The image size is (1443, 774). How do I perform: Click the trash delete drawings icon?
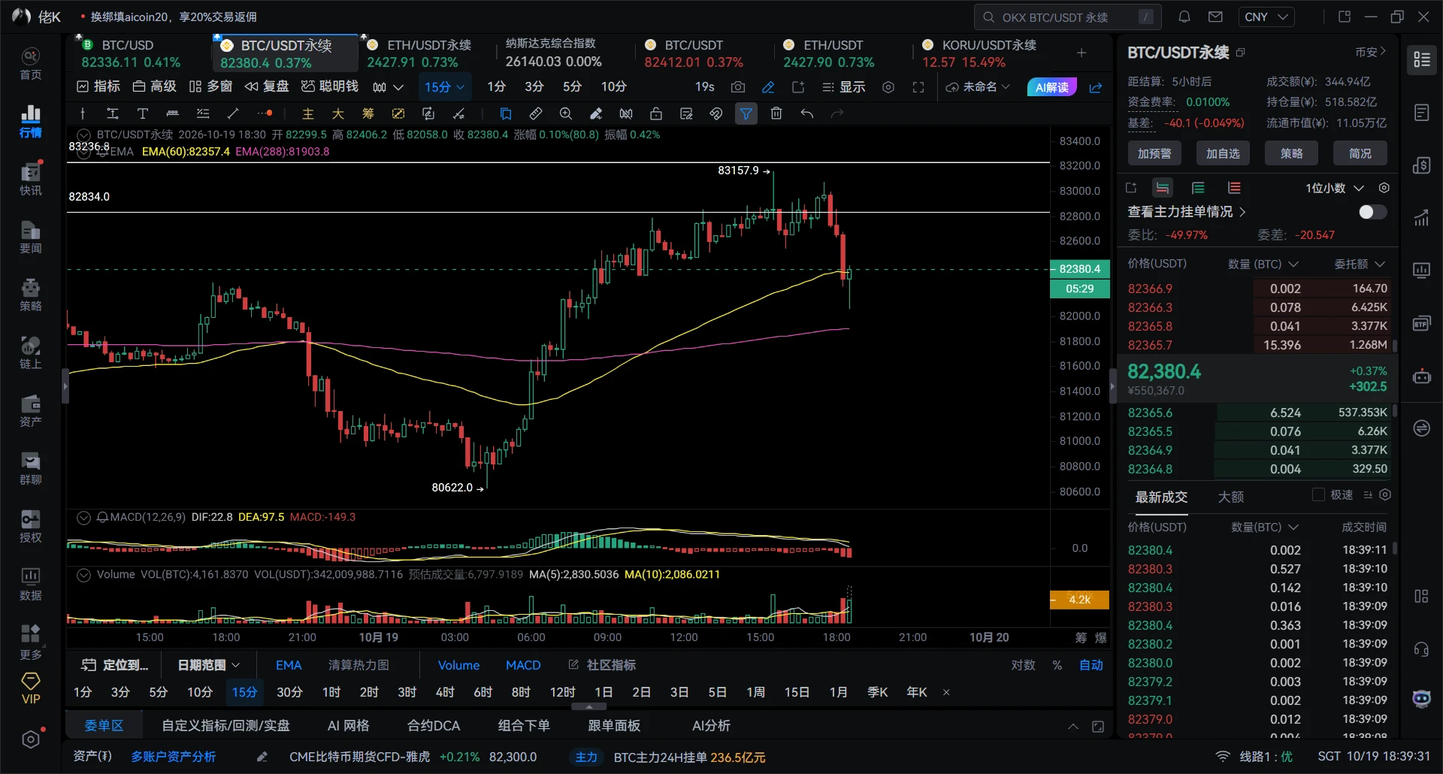pos(776,113)
